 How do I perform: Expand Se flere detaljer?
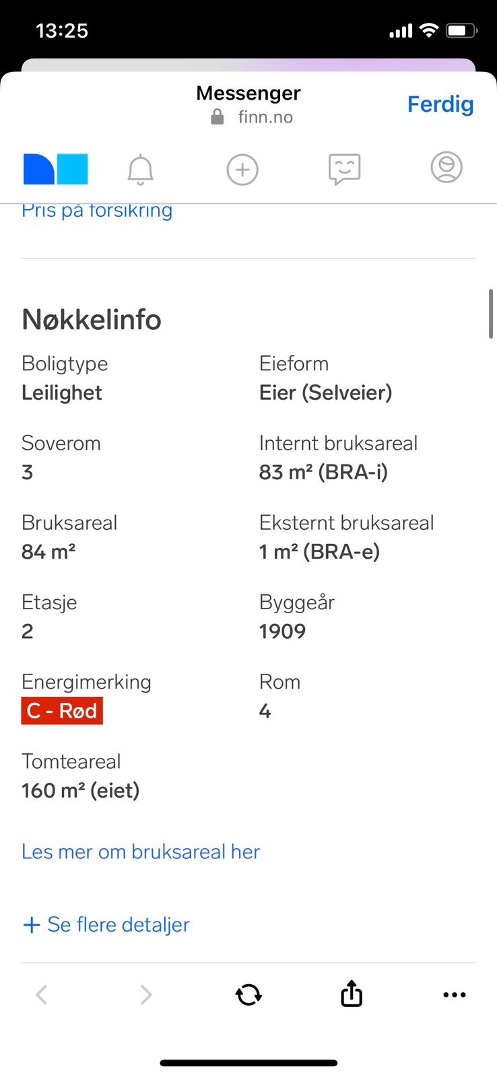click(x=106, y=924)
